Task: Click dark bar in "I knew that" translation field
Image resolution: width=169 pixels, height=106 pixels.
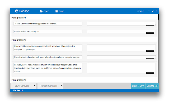Action: tap(150, 51)
